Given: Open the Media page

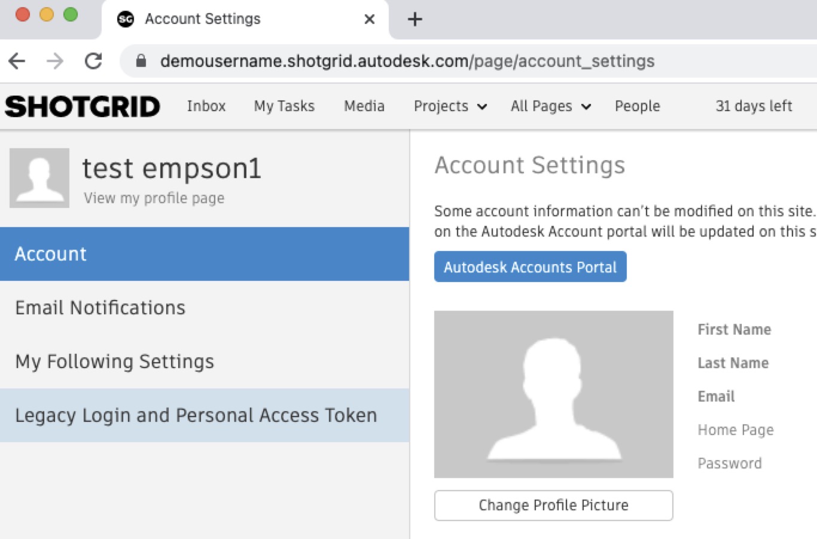Looking at the screenshot, I should coord(364,106).
